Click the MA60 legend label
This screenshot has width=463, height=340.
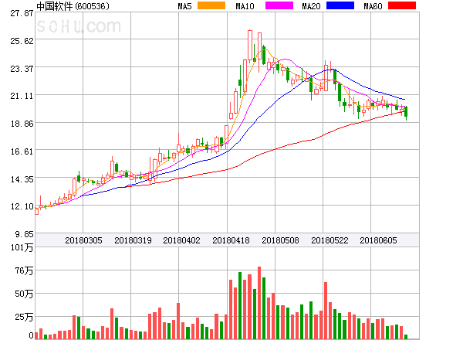click(x=373, y=6)
